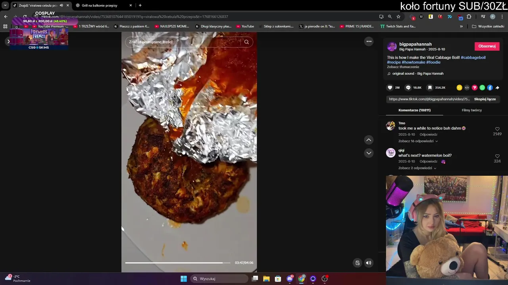Click the browser address bar URL

[135, 17]
